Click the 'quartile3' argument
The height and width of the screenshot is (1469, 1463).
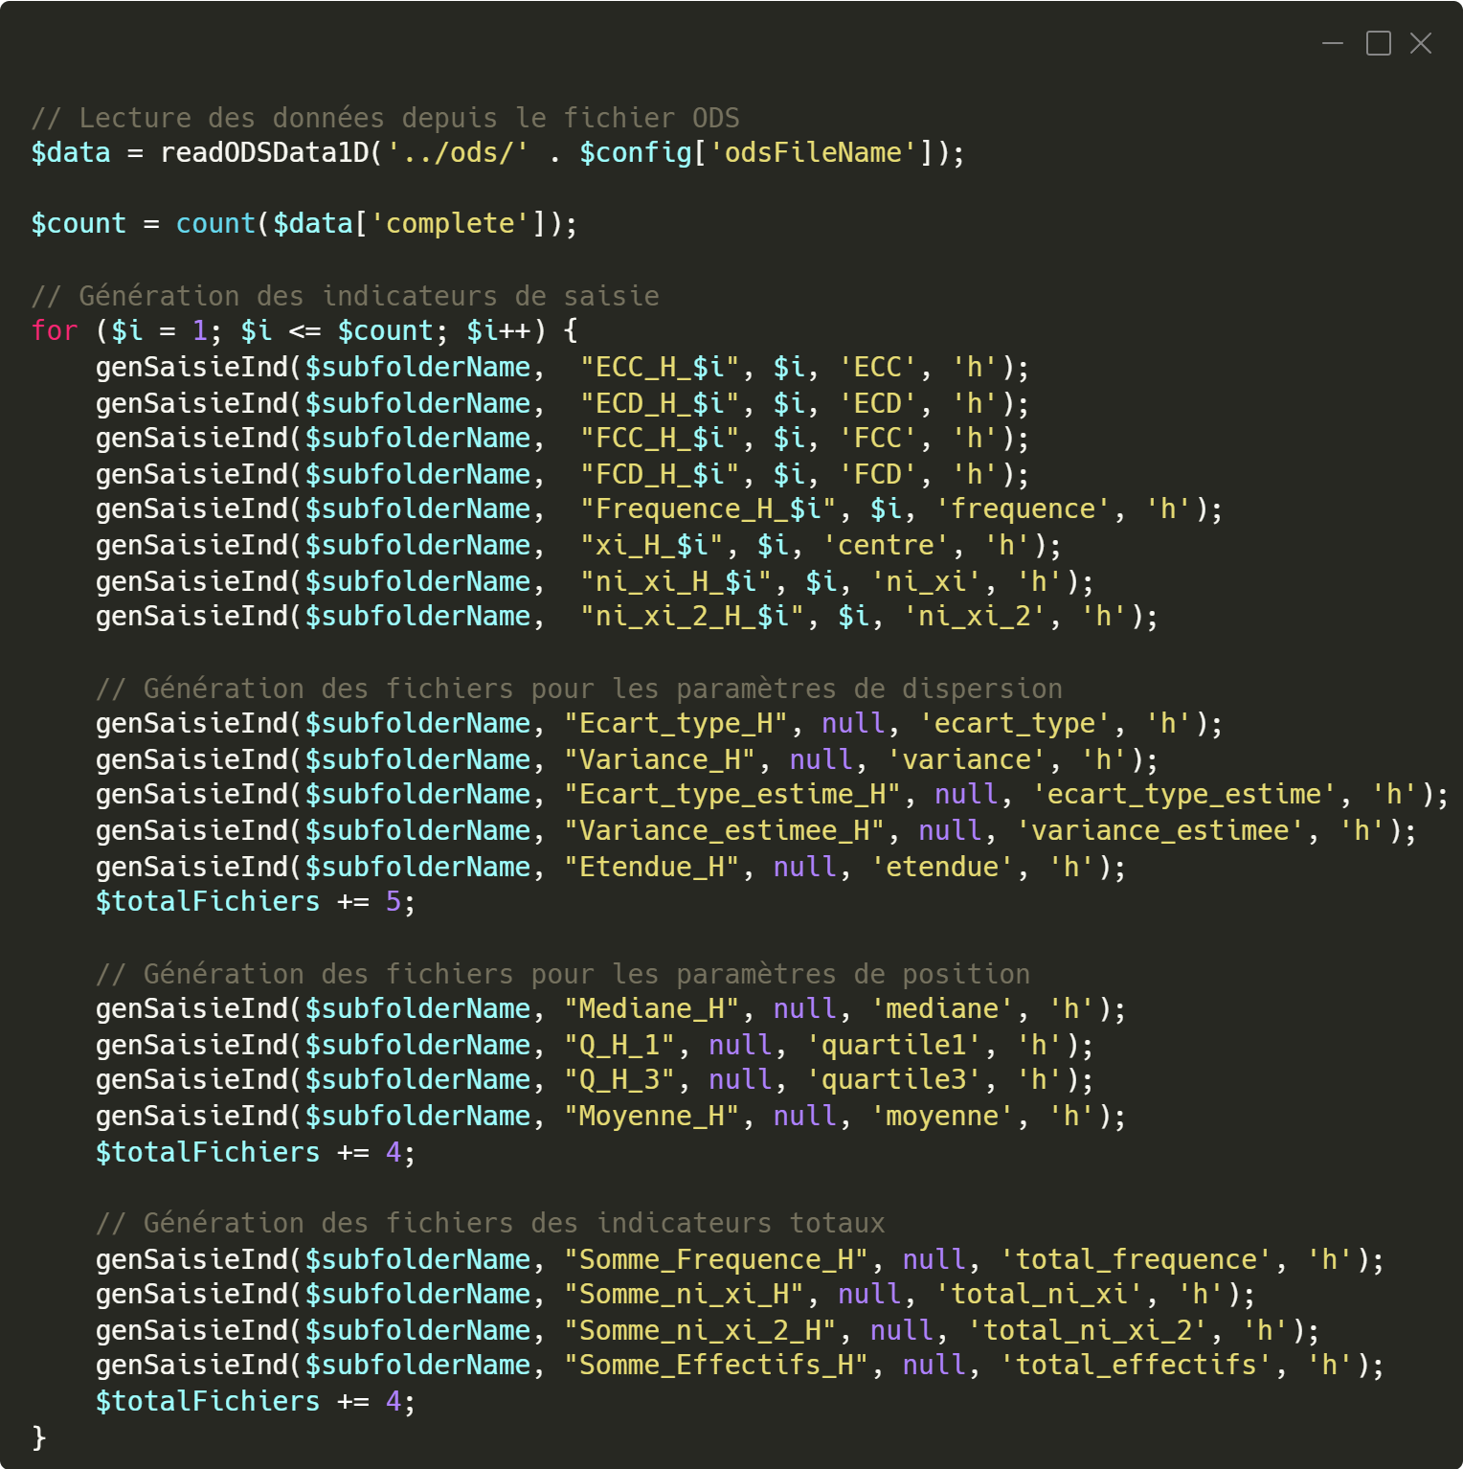point(893,1080)
